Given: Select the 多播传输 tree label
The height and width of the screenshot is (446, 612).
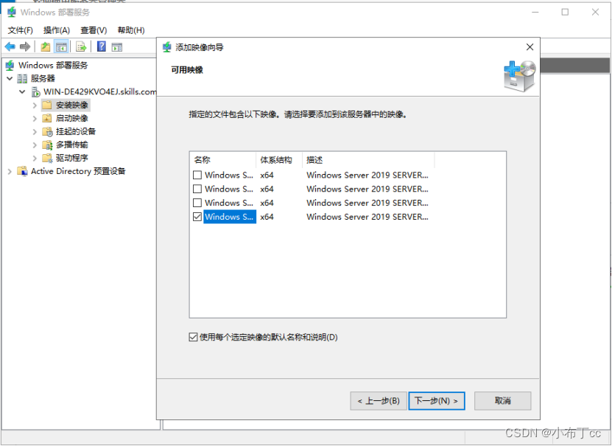Looking at the screenshot, I should pyautogui.click(x=72, y=145).
